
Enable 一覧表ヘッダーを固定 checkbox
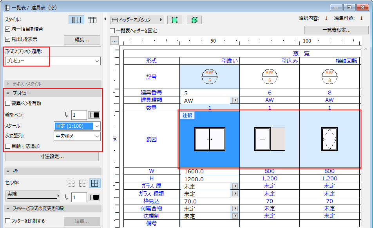pos(112,31)
